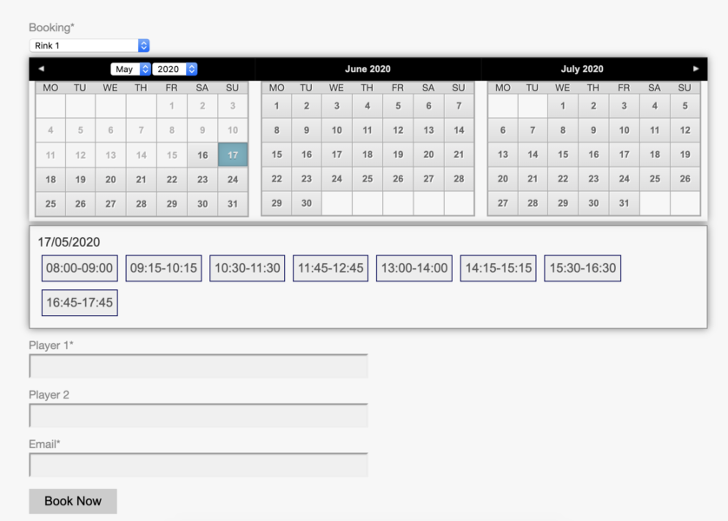The width and height of the screenshot is (728, 521).
Task: Pick July 24 in the calendar
Action: tap(624, 179)
